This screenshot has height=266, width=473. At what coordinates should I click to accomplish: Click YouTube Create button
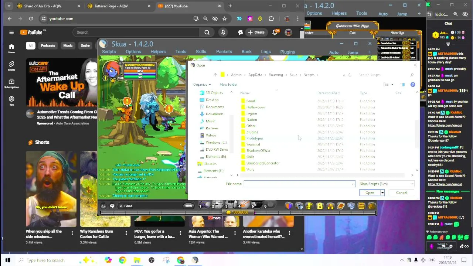click(256, 32)
